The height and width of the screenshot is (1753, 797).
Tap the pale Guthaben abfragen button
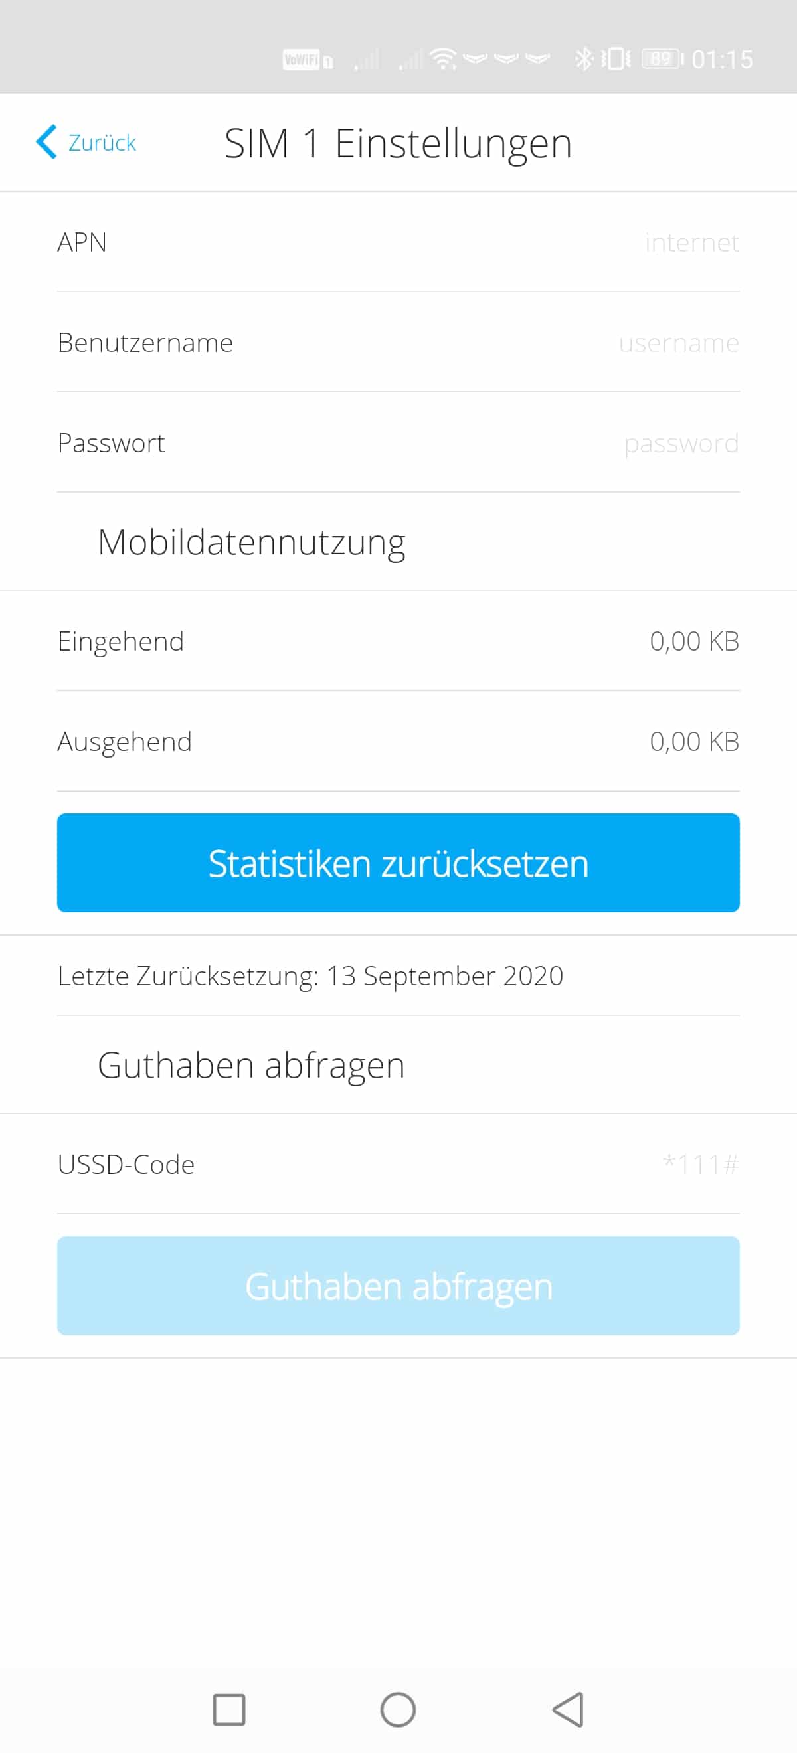pos(398,1286)
